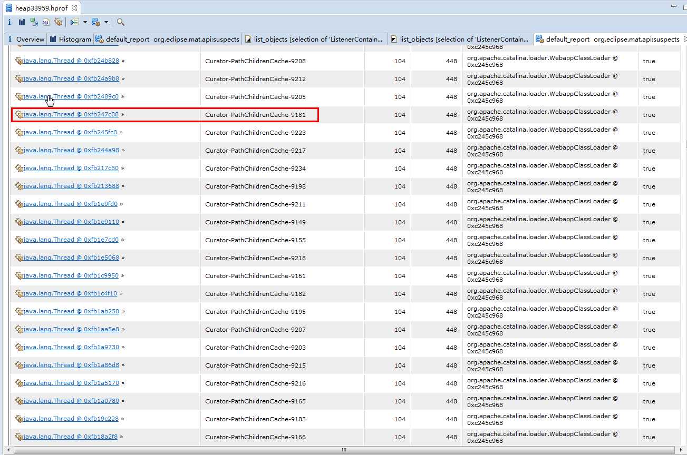687x455 pixels.
Task: Expand » details after link 0xfb24a9b8
Action: click(x=123, y=78)
